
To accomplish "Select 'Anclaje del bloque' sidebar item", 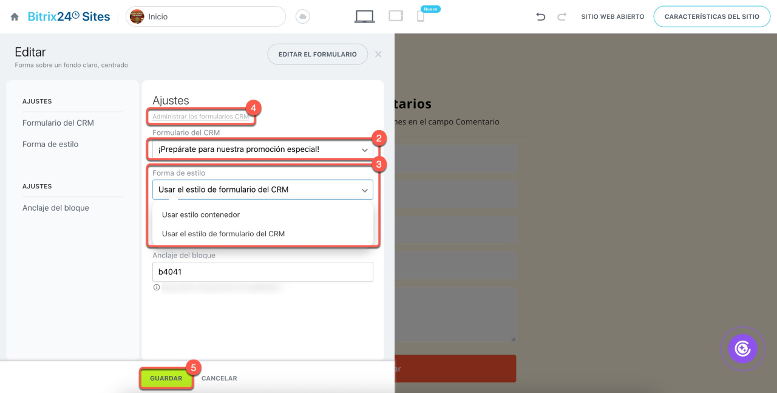I will tap(56, 208).
